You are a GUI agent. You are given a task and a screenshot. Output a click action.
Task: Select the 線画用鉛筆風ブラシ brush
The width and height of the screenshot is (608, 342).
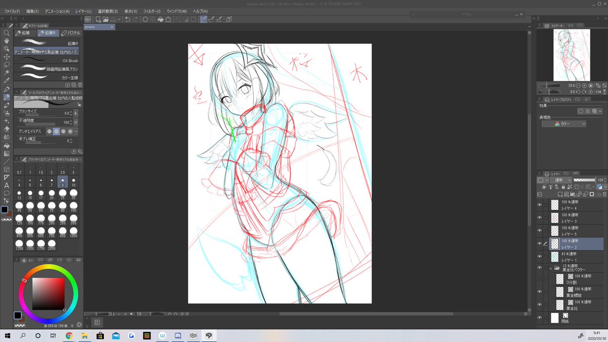click(47, 69)
